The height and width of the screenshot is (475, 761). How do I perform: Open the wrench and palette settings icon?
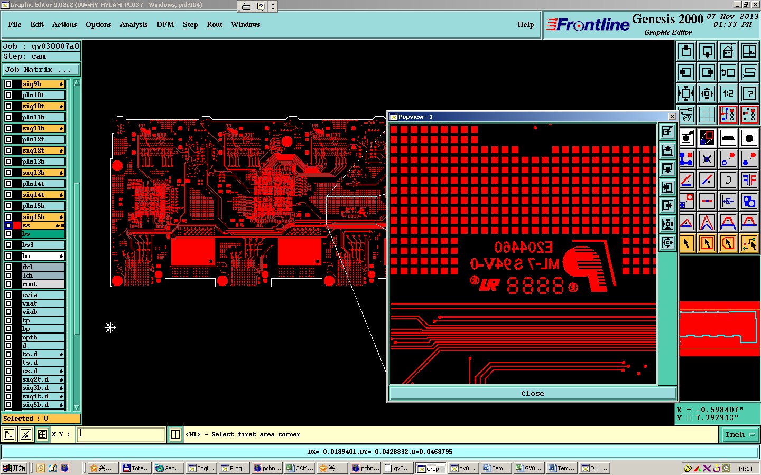tap(686, 115)
